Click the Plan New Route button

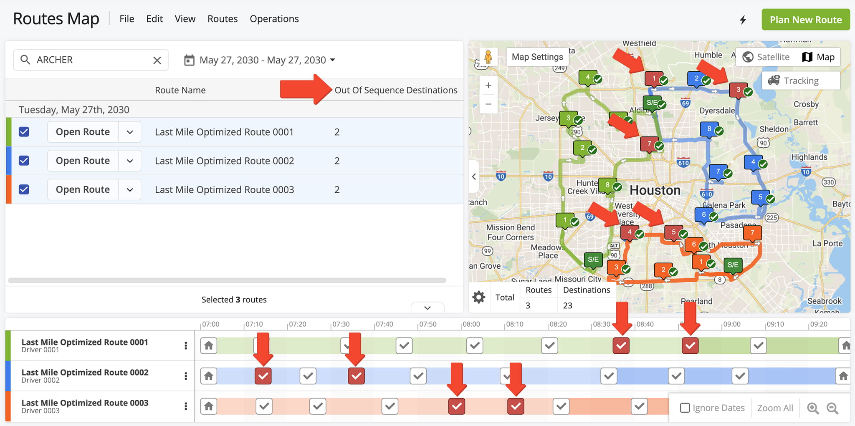805,20
